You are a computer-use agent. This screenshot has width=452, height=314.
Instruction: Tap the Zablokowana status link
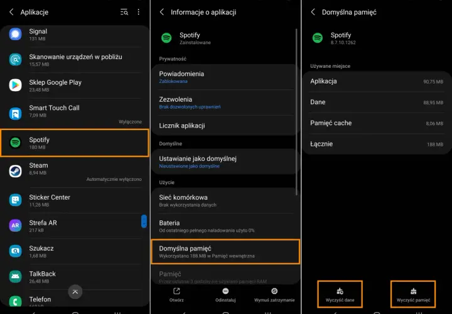click(x=173, y=81)
